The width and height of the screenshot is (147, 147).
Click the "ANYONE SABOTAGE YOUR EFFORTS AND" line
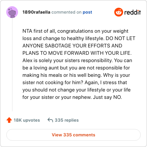coord(72,46)
